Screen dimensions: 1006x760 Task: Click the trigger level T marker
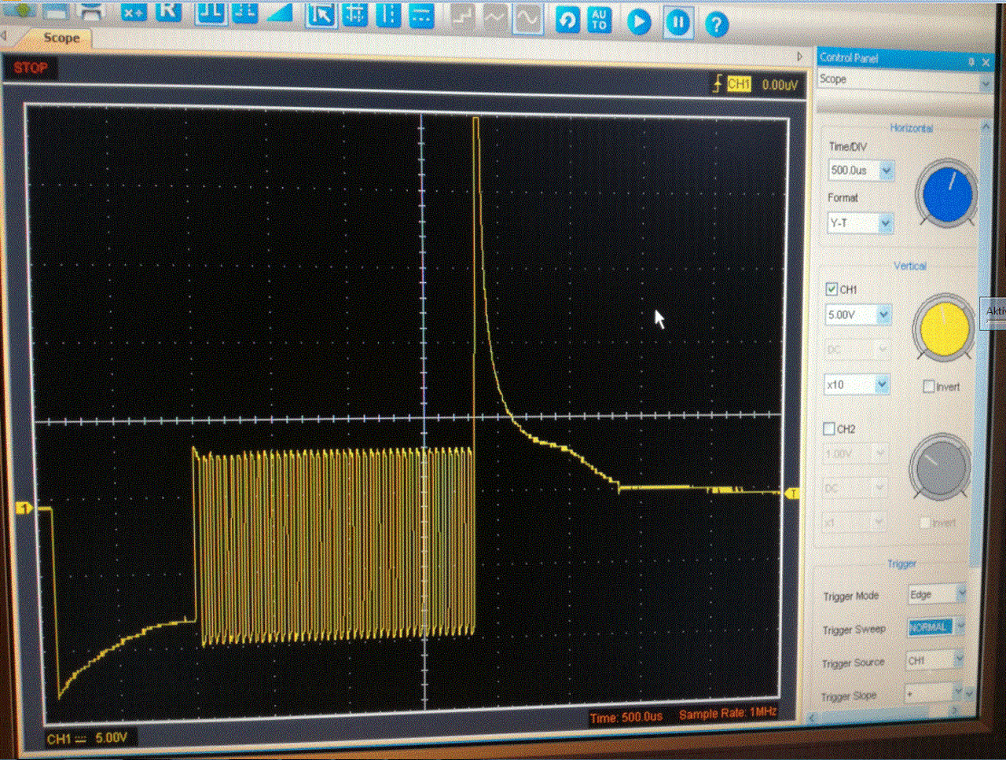[792, 494]
